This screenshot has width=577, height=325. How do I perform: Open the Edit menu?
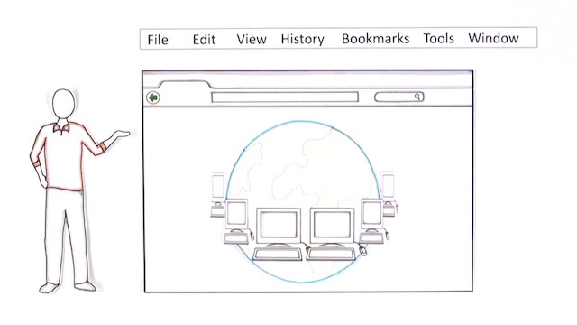pyautogui.click(x=204, y=40)
